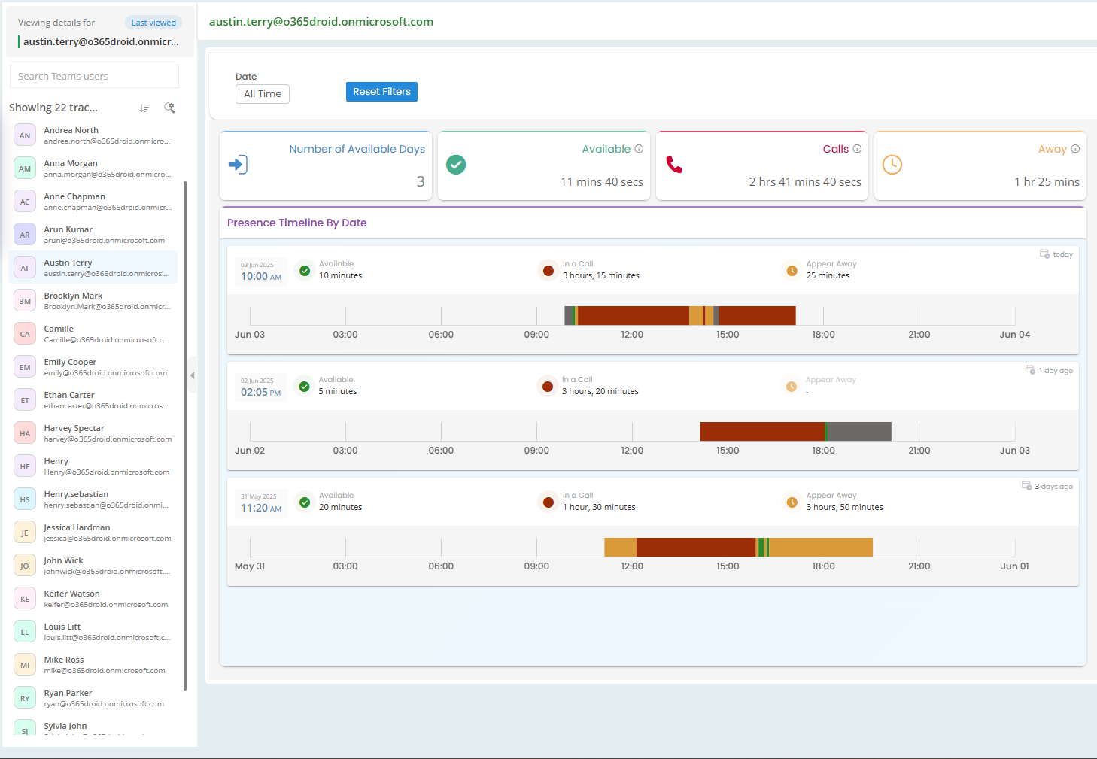This screenshot has height=759, width=1097.
Task: Open Austin Terry from the users list
Action: pyautogui.click(x=94, y=267)
